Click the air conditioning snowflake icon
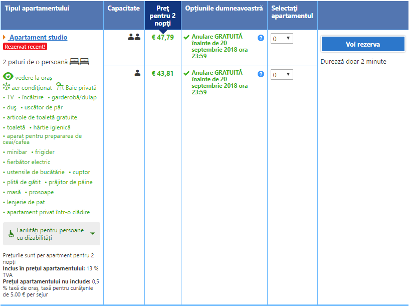Screen dimensions: 409x306 coord(7,87)
